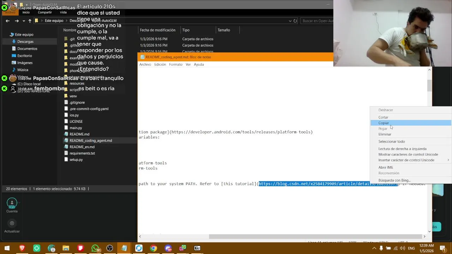Refresh the Explorer folder view
This screenshot has height=254, width=452.
pos(295,21)
